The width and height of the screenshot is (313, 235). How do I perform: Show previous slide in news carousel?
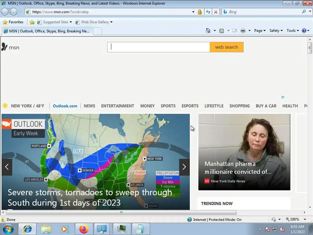point(7,167)
